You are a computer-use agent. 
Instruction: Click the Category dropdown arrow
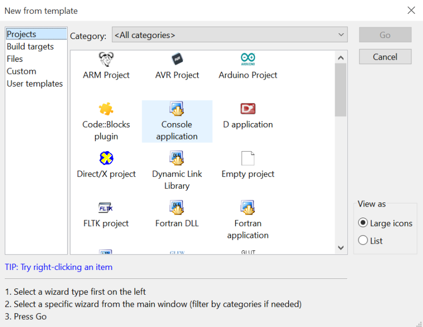coord(341,35)
